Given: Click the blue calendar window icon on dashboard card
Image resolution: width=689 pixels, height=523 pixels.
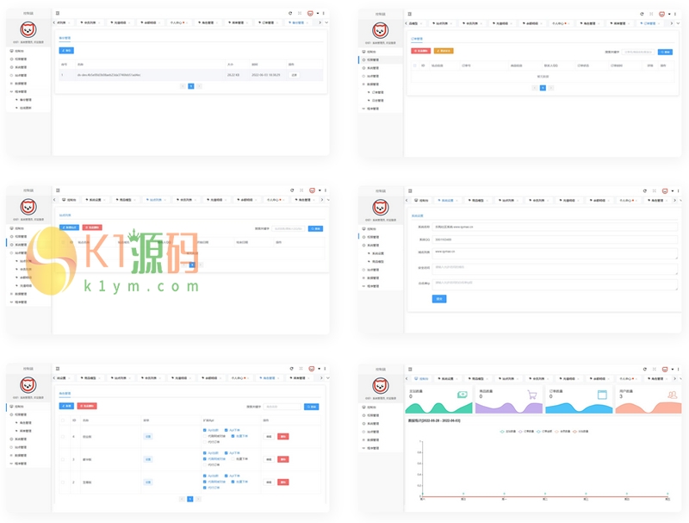Looking at the screenshot, I should [602, 395].
